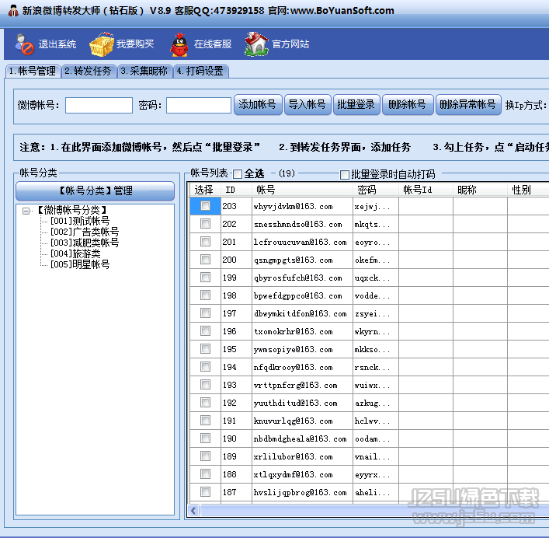Check the box for account ID 194

(x=206, y=367)
